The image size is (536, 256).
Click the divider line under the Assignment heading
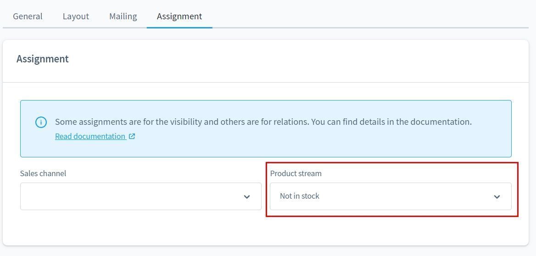click(x=265, y=82)
